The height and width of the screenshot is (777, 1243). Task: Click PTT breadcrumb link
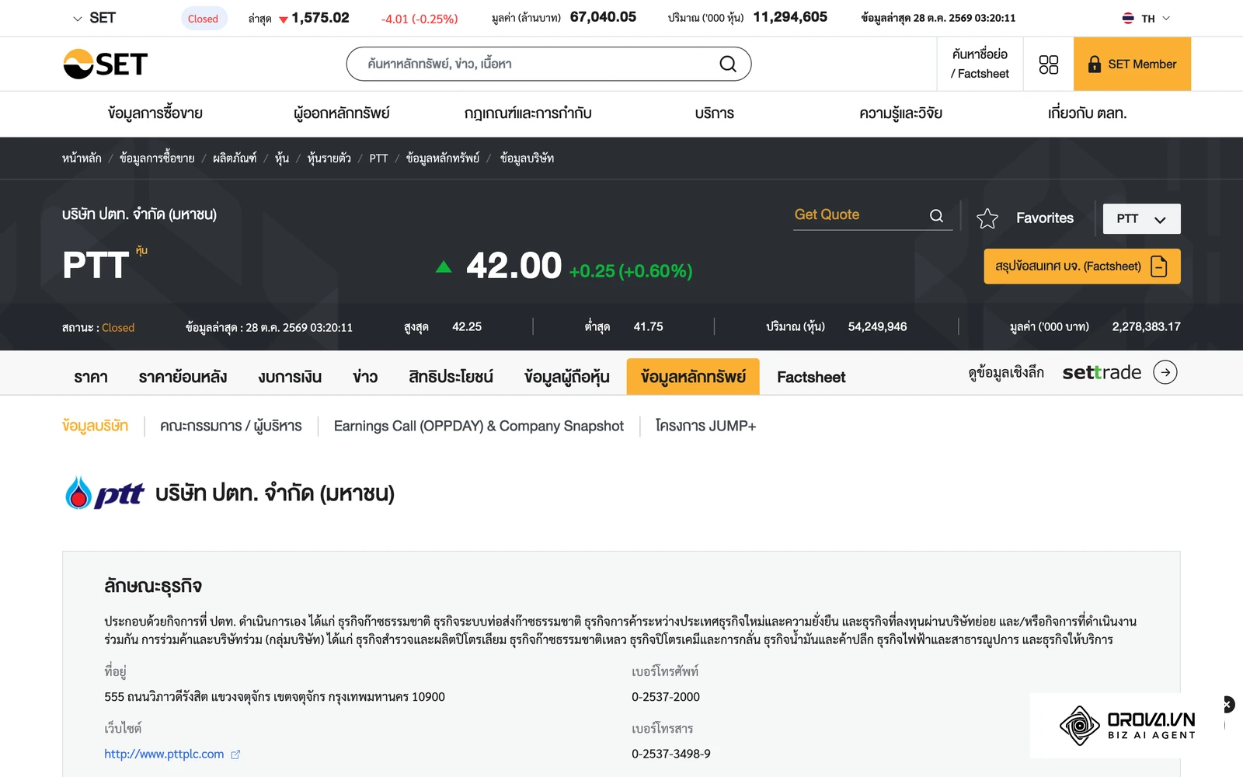tap(378, 159)
